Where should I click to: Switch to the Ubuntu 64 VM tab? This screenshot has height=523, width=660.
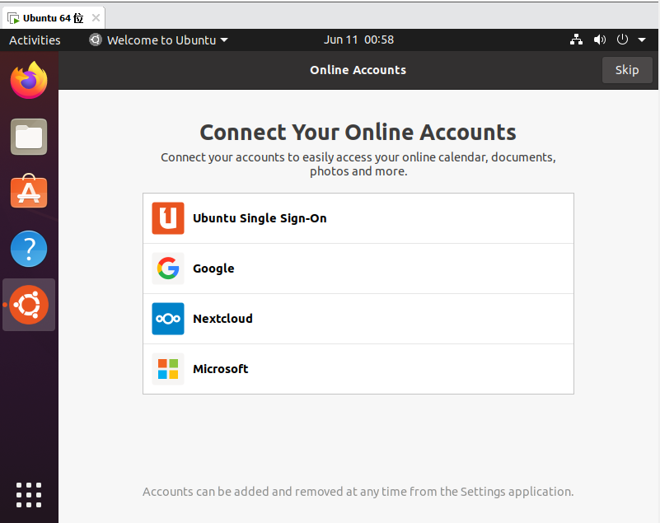coord(53,18)
